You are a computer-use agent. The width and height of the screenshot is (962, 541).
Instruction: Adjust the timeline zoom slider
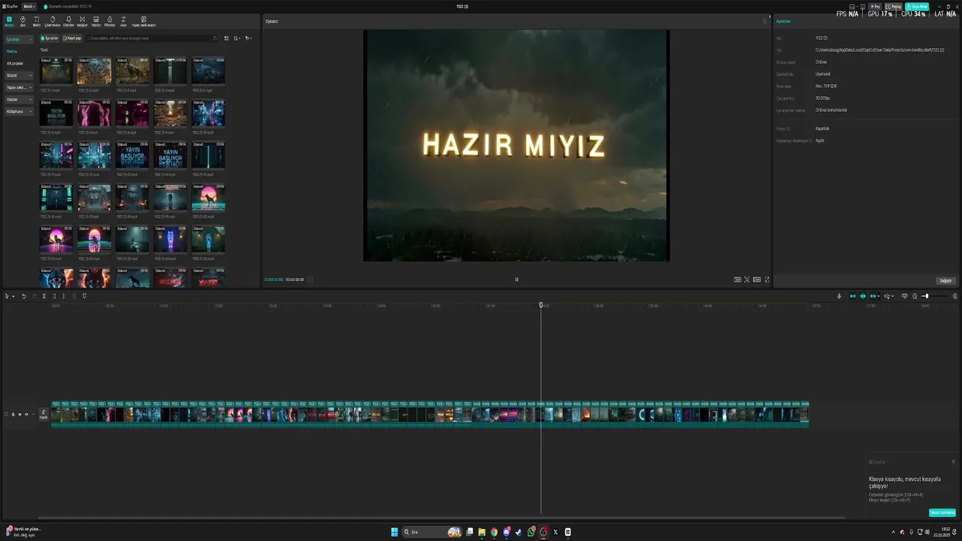coord(934,296)
